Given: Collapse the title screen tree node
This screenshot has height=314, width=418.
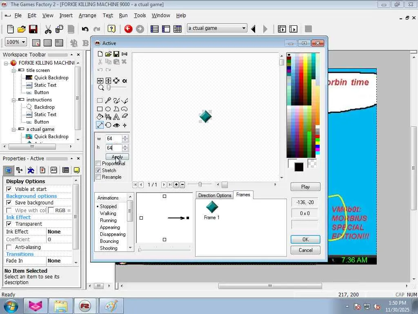Looking at the screenshot, I should pyautogui.click(x=13, y=71).
